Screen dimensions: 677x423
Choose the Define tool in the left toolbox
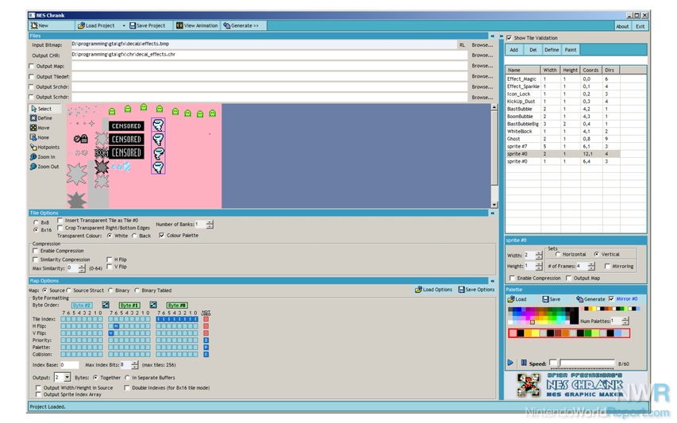41,117
